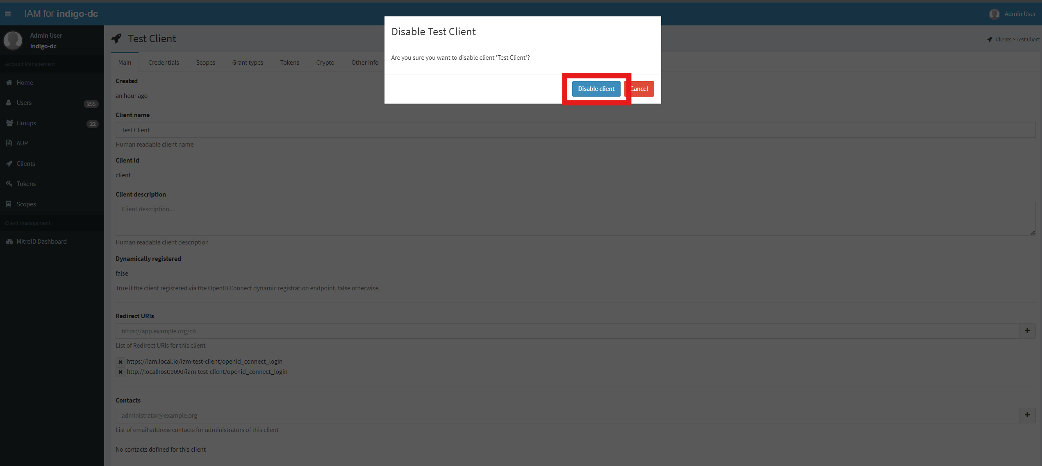Open the Scopes section from the sidebar
Image resolution: width=1042 pixels, height=466 pixels.
26,204
